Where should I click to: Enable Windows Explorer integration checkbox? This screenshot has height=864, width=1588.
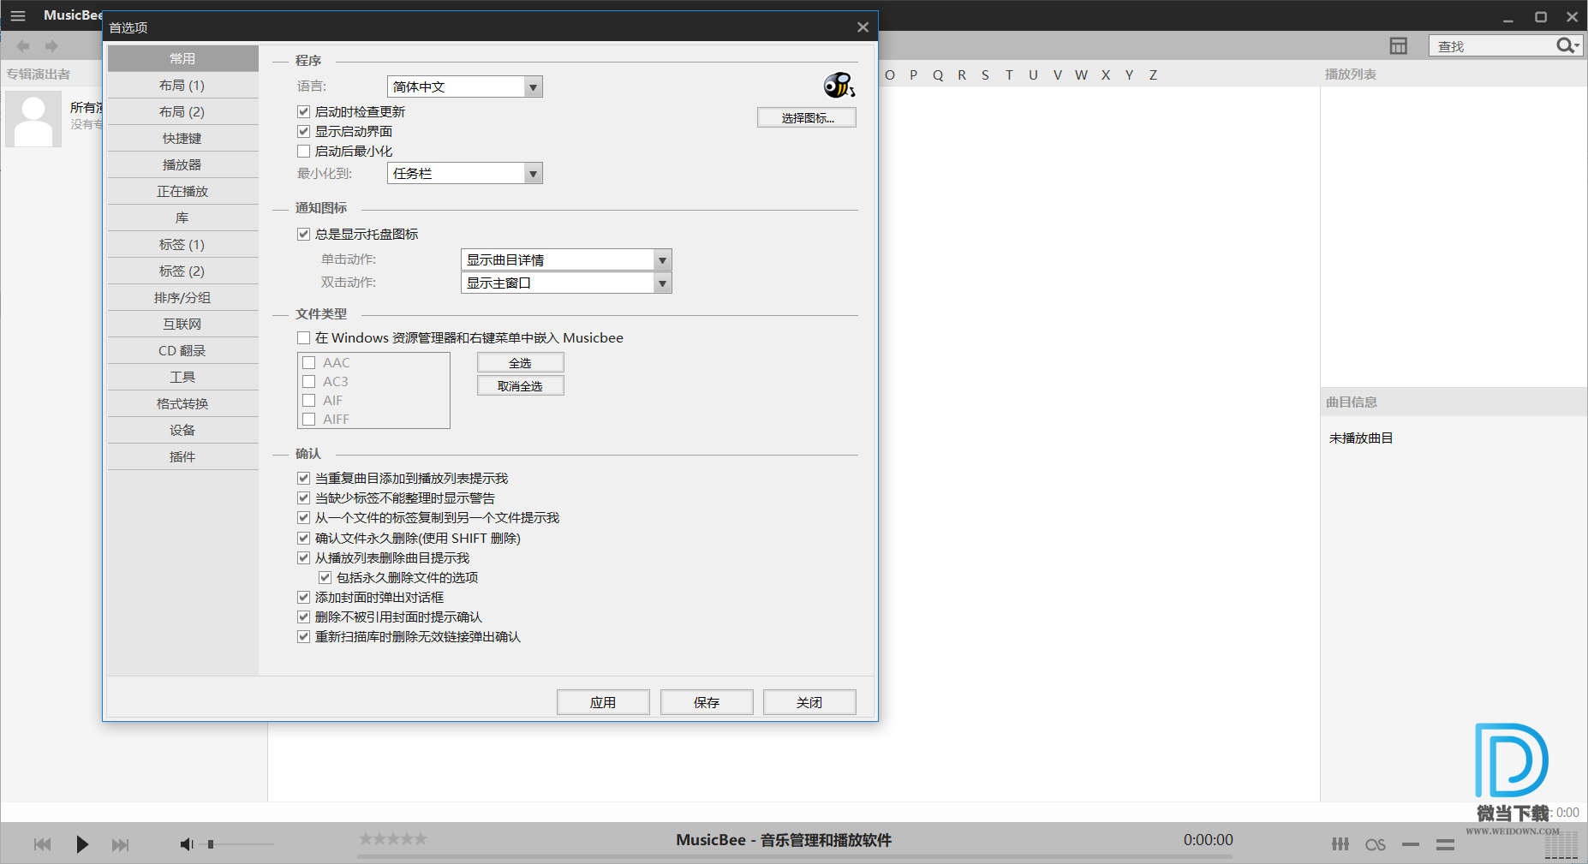click(303, 337)
